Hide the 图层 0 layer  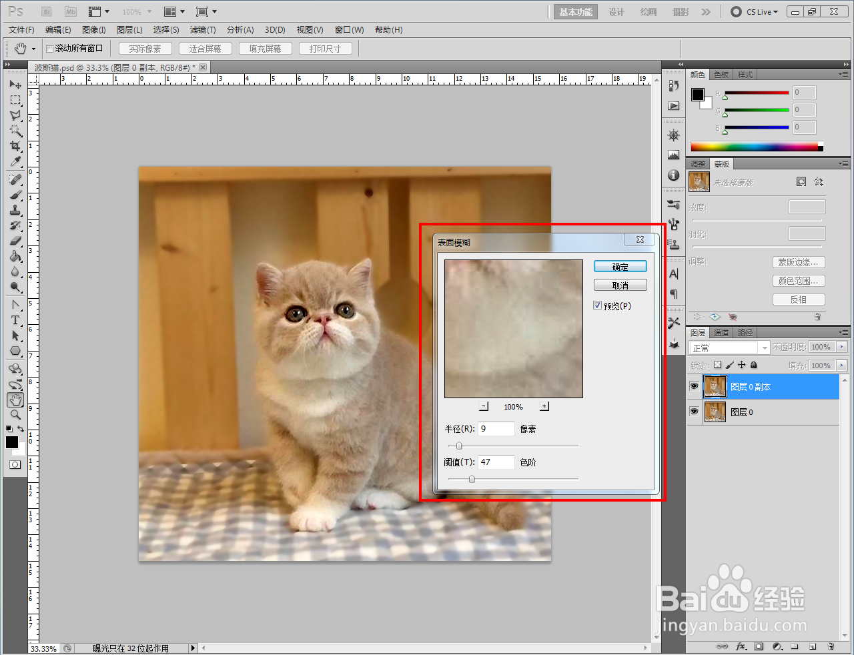pyautogui.click(x=694, y=412)
